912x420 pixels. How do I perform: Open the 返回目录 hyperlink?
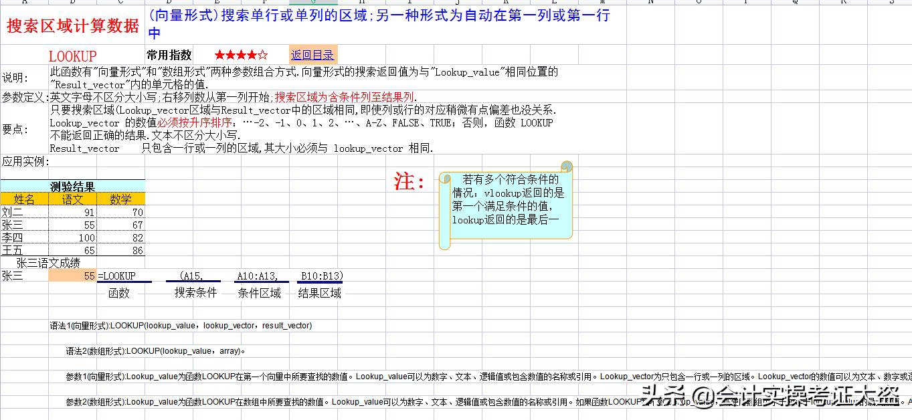312,55
